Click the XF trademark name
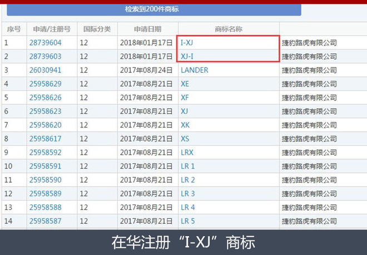This screenshot has height=255, width=367. point(185,98)
